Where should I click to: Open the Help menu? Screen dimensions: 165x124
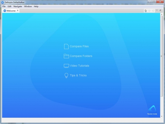[x=36, y=6]
